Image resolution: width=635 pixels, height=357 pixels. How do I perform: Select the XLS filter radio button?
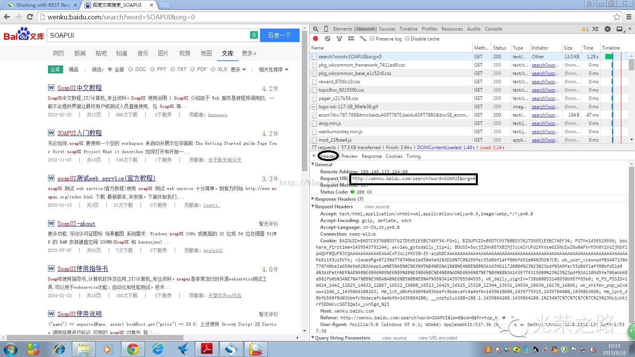213,69
